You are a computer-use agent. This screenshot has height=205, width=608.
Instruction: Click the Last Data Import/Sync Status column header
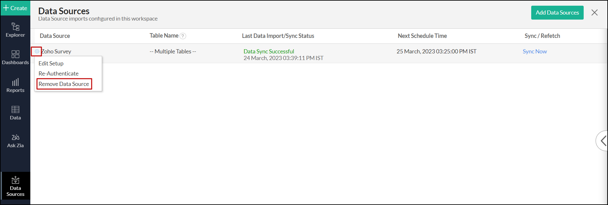point(278,36)
